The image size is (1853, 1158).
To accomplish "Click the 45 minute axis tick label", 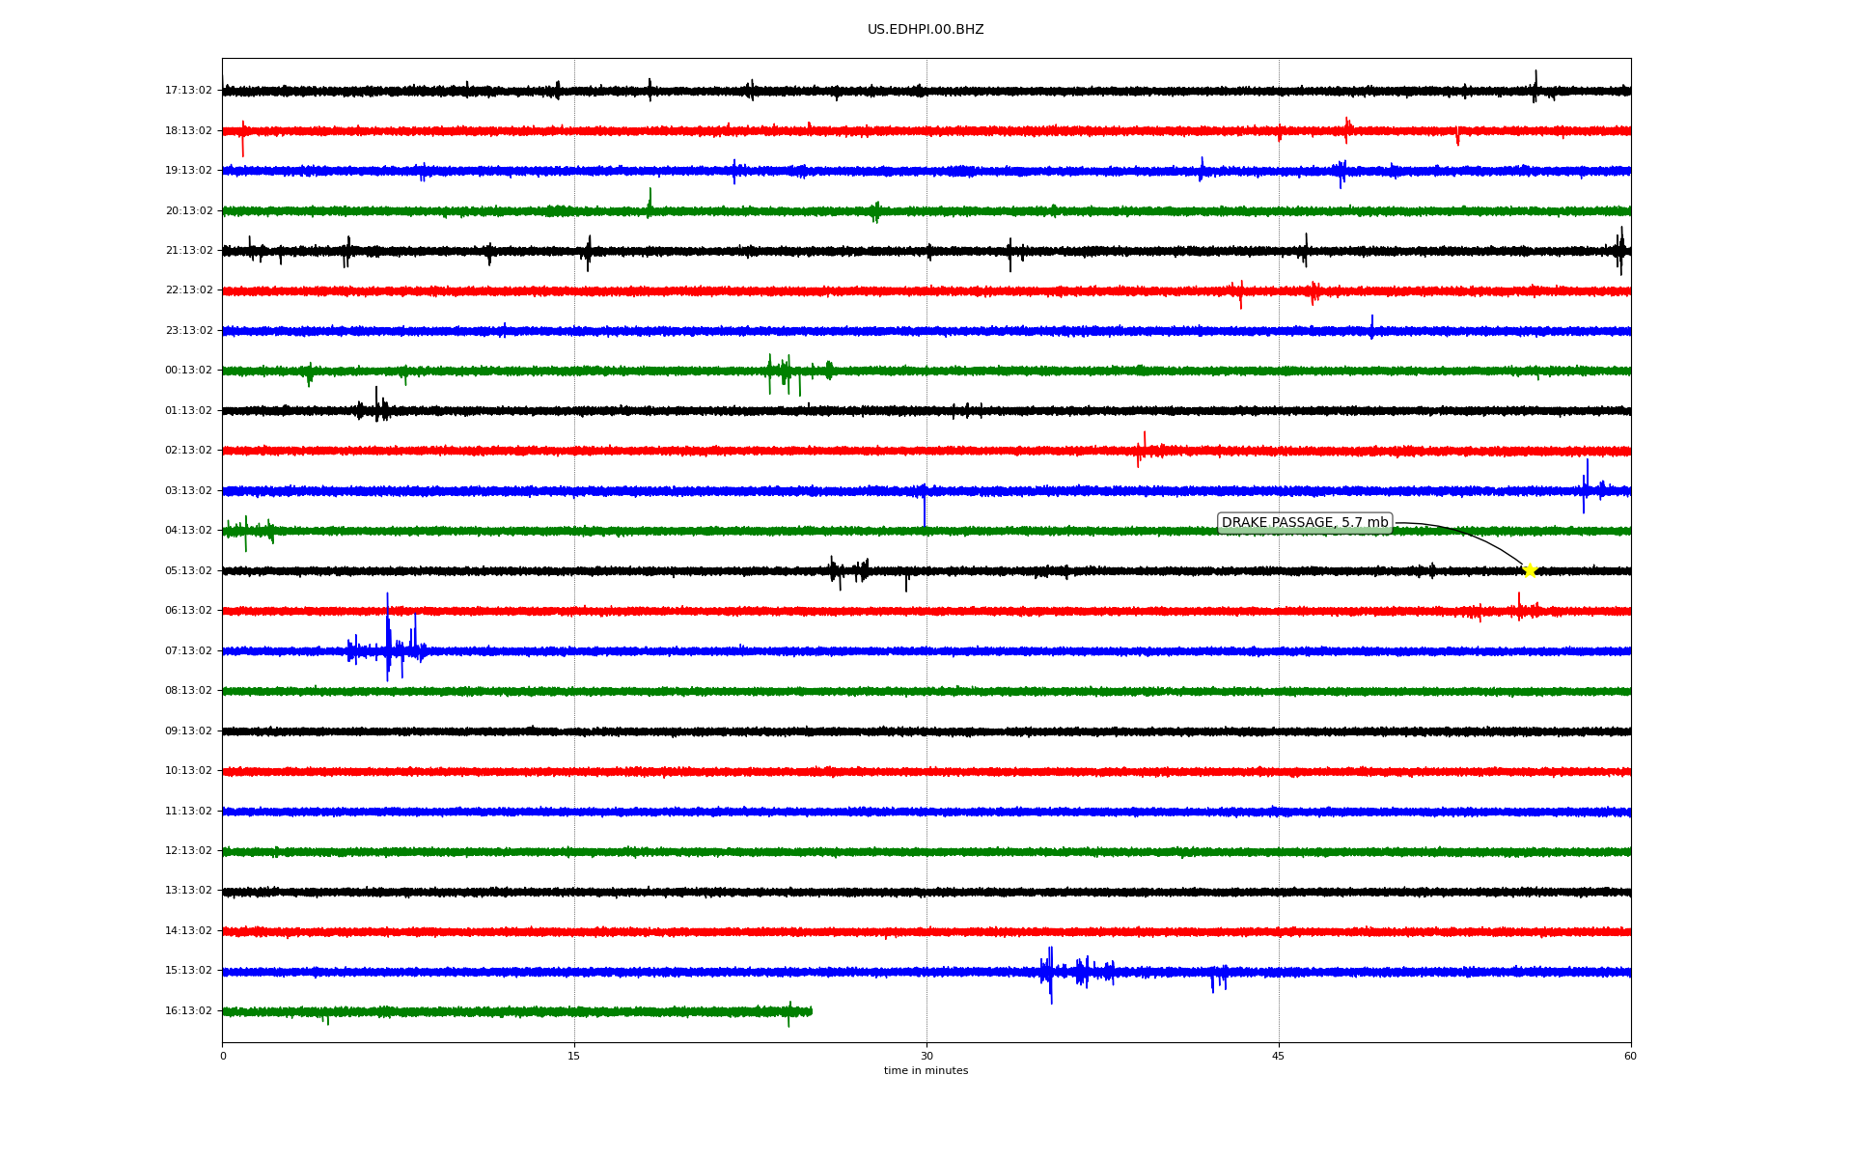I will pyautogui.click(x=1279, y=1057).
